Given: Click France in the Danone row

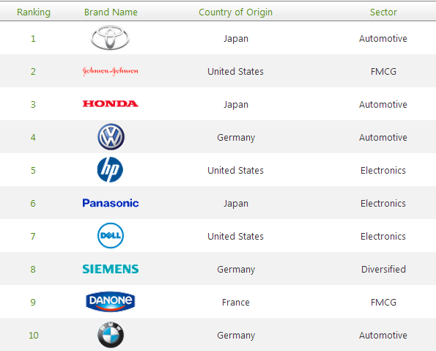Looking at the screenshot, I should click(236, 302).
